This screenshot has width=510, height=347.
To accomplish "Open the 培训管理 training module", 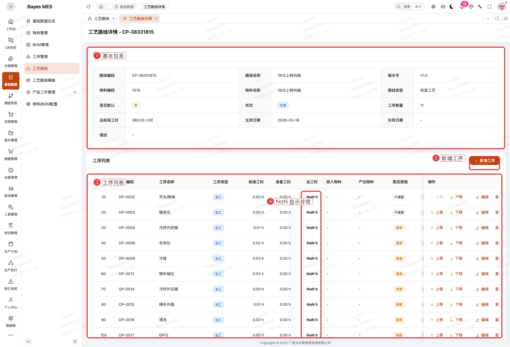I will coord(11,229).
